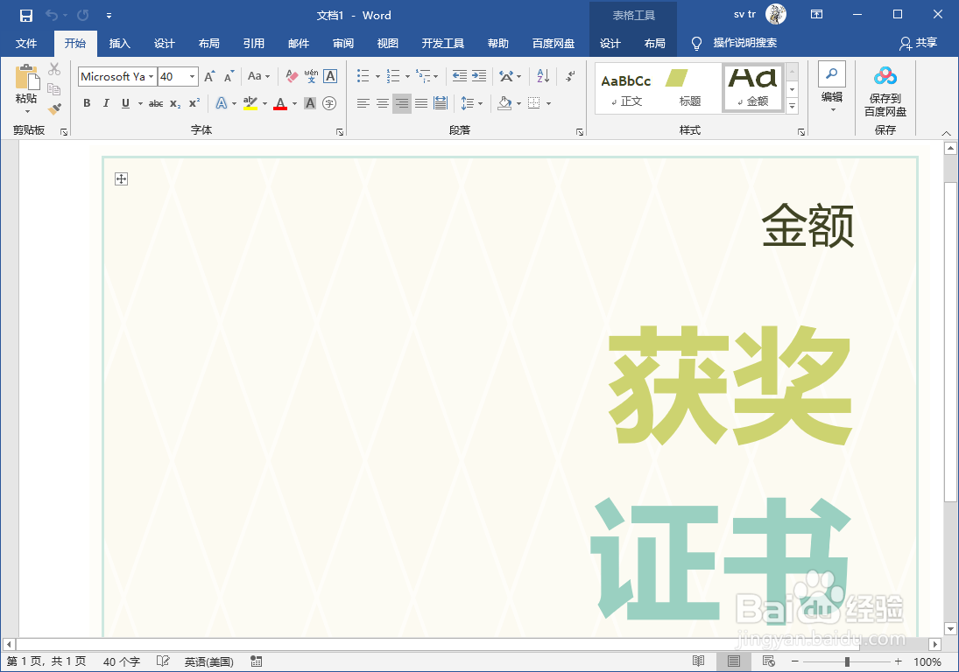Click the Save icon in the quick access toolbar
This screenshot has width=959, height=672.
click(25, 15)
